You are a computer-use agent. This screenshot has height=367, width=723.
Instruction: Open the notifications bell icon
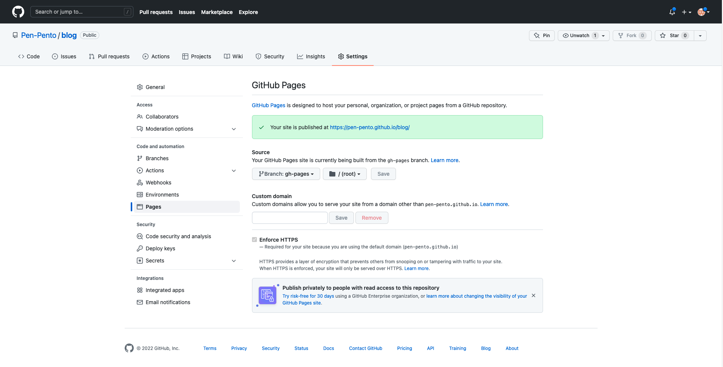[x=672, y=12]
